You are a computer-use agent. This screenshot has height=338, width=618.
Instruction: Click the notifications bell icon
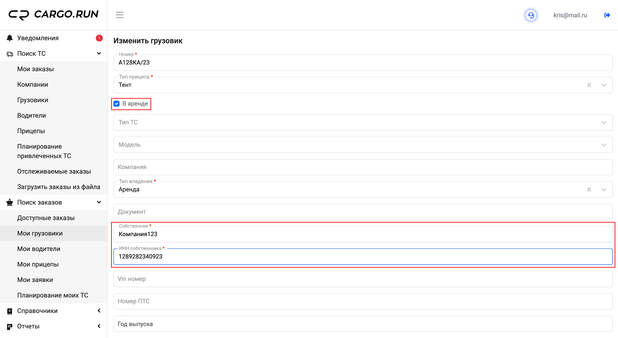[x=10, y=38]
